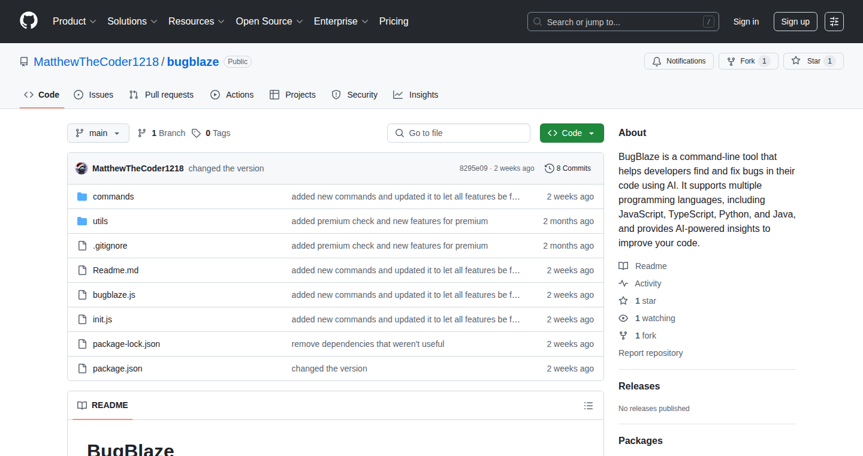Click the file icon beside init.js

coord(82,319)
